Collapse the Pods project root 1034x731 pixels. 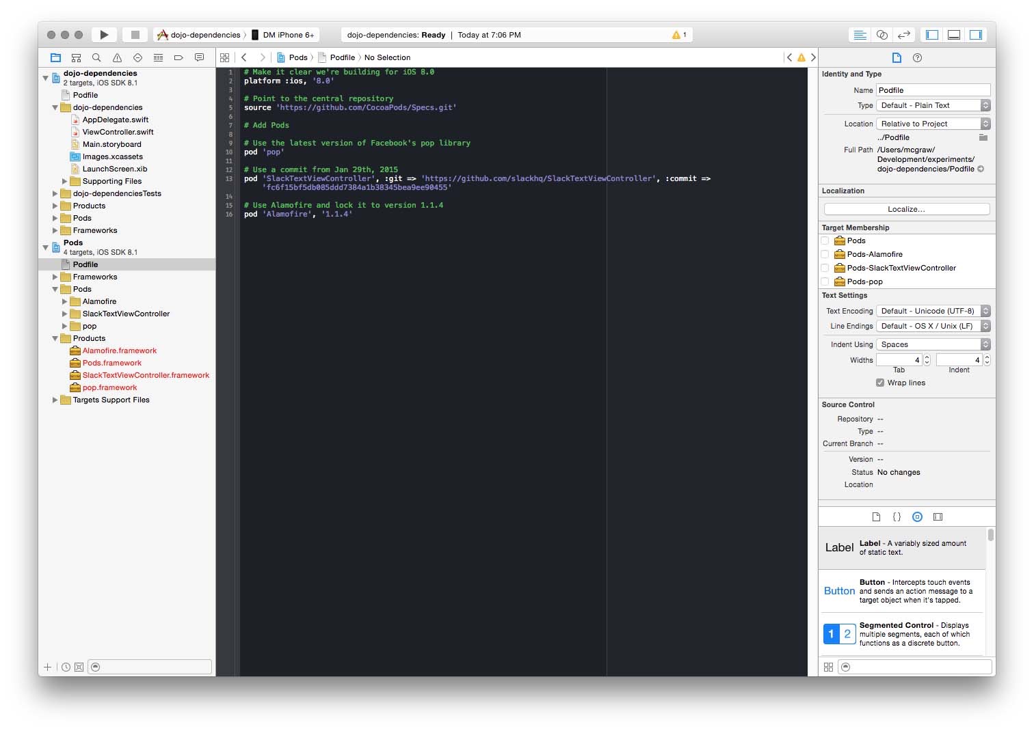click(46, 247)
